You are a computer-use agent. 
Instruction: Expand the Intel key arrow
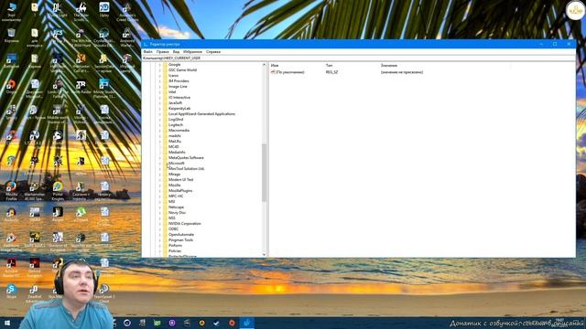159,91
